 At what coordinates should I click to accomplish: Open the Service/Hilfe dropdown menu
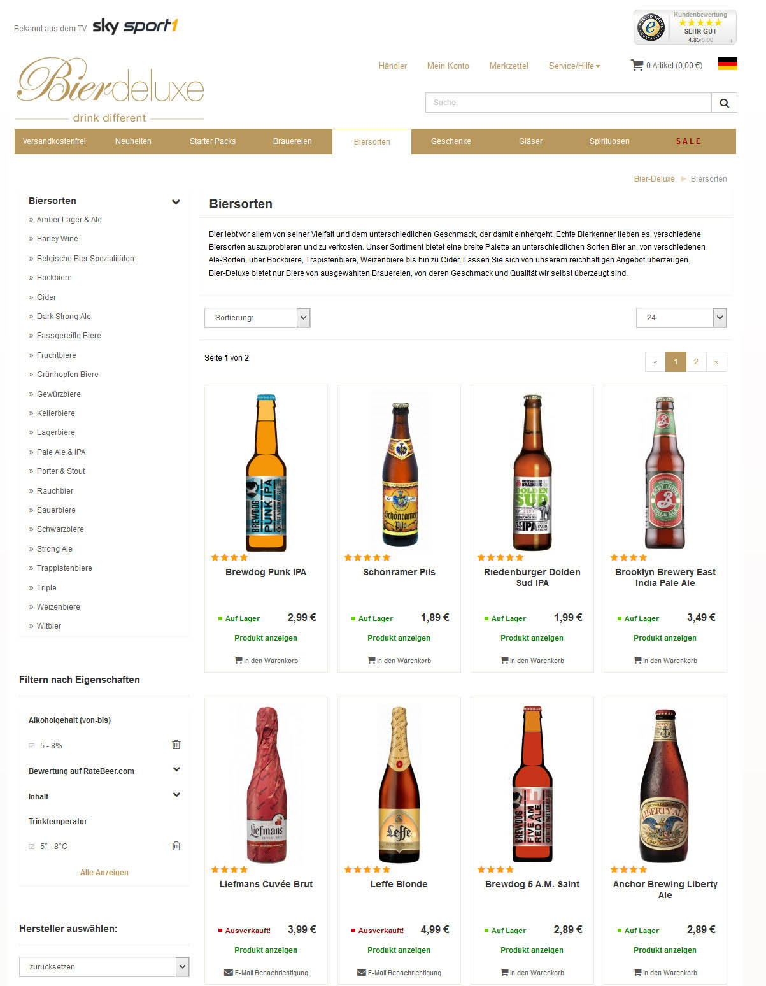[574, 66]
